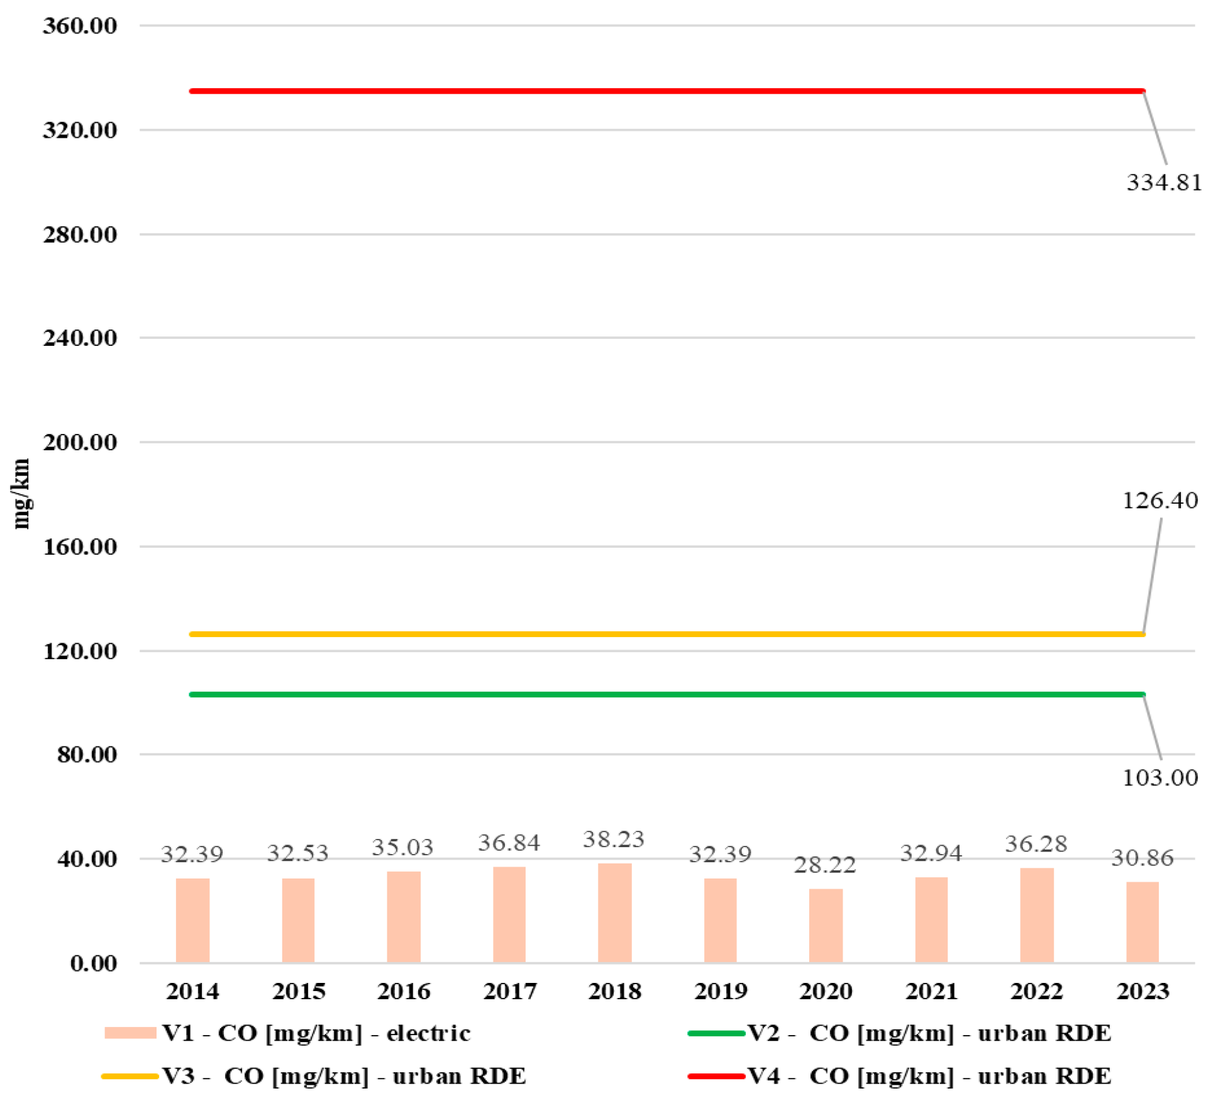Click the mg/km vertical axis title
1211x1098 pixels.
21,494
